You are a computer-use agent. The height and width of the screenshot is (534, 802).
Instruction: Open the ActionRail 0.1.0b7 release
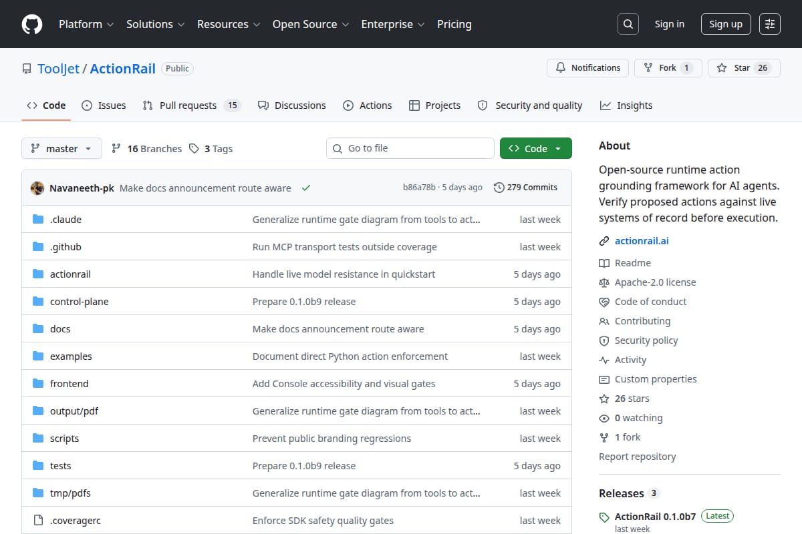655,516
